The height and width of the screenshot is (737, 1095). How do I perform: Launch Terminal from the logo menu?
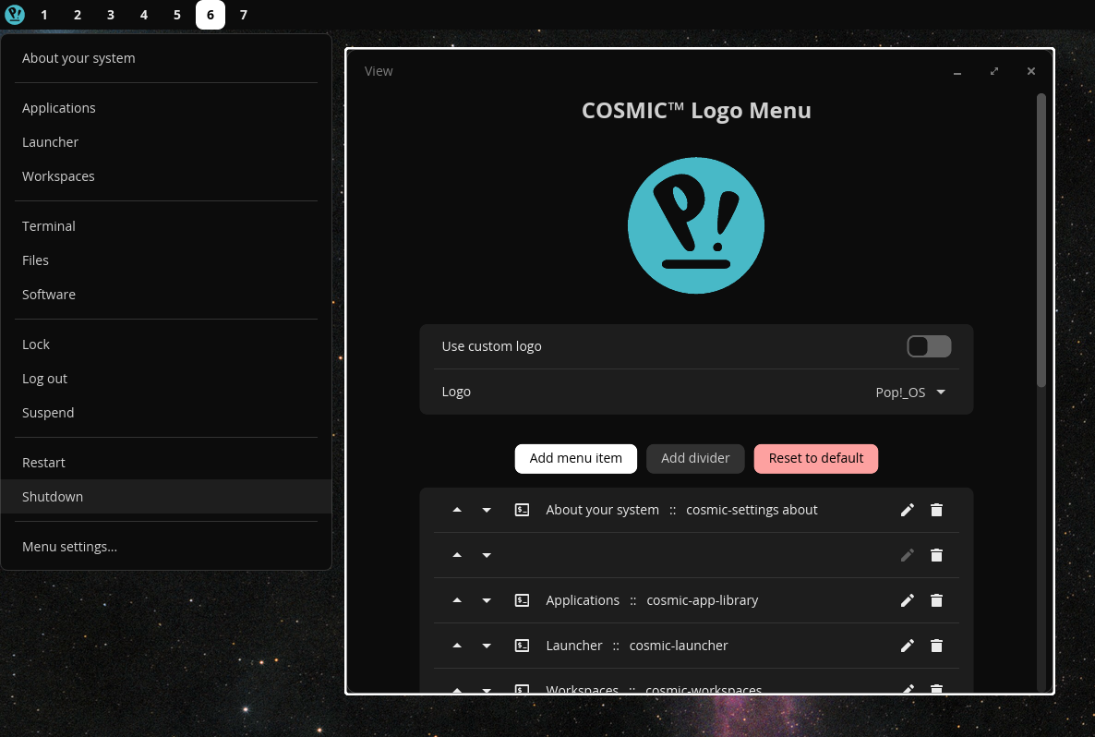click(166, 225)
